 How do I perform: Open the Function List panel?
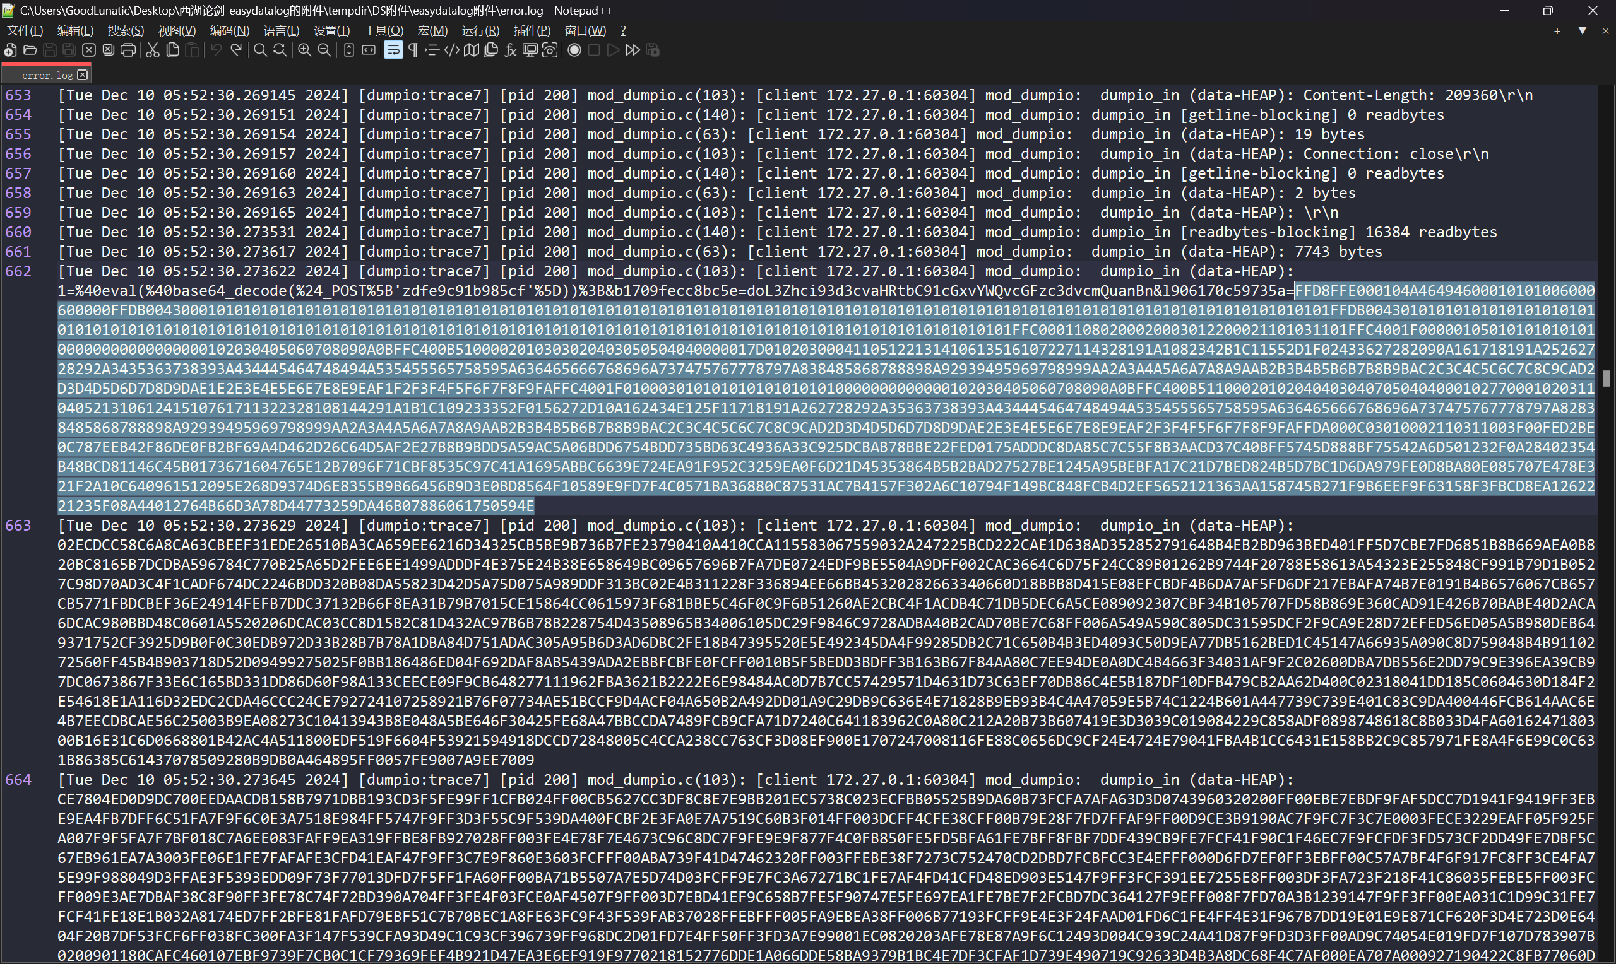click(x=510, y=50)
